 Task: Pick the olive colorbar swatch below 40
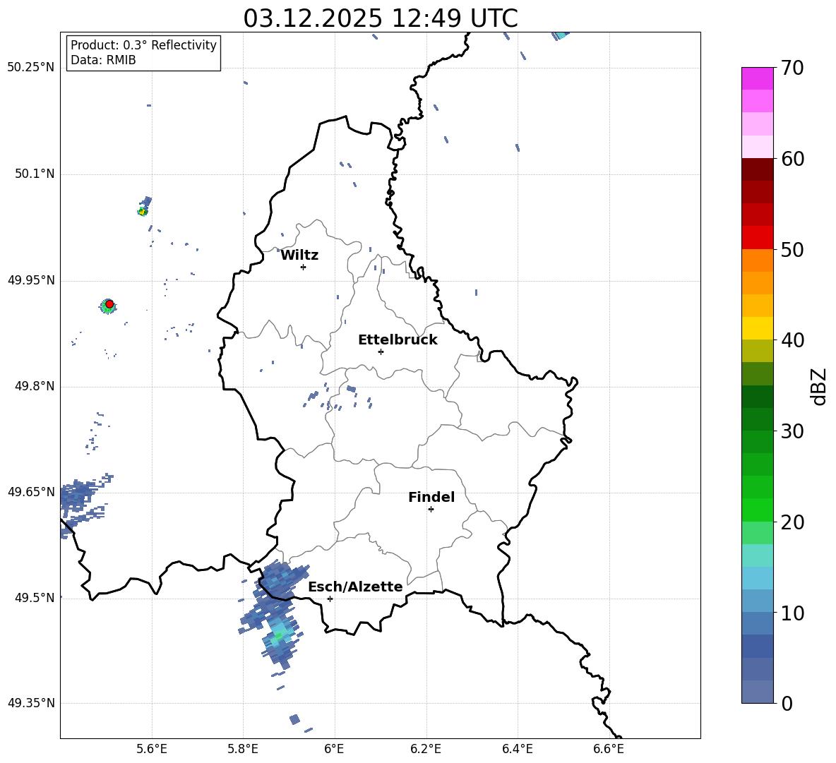[x=757, y=351]
